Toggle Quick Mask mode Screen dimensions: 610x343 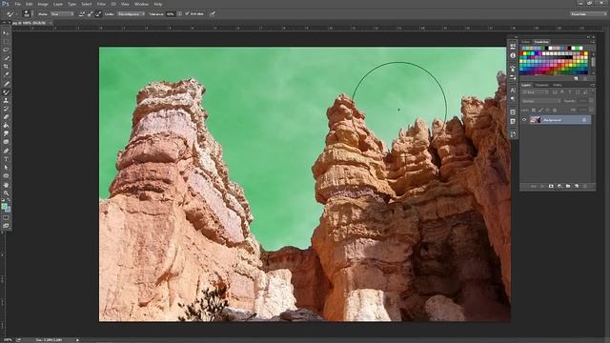tap(6, 218)
